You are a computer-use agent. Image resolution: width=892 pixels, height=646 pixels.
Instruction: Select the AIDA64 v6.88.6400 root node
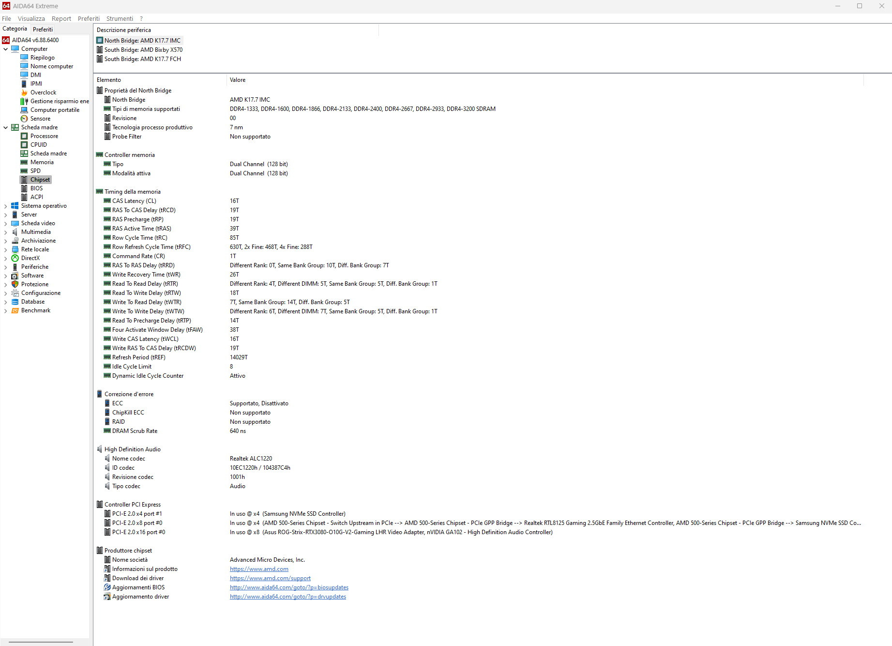35,40
